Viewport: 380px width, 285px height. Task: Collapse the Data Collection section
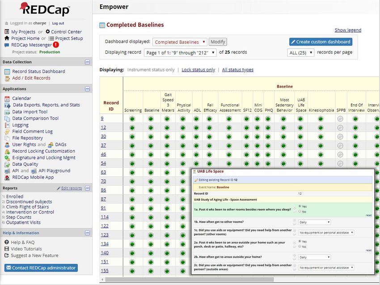coord(88,62)
